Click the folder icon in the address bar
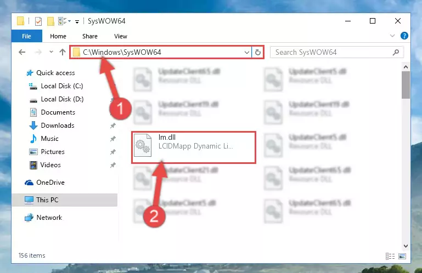422x273 pixels. (76, 52)
